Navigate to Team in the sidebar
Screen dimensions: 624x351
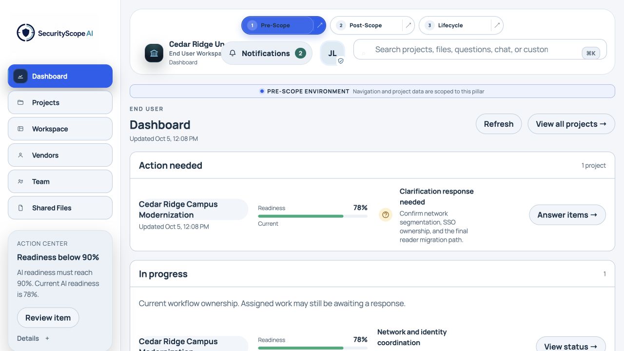60,181
